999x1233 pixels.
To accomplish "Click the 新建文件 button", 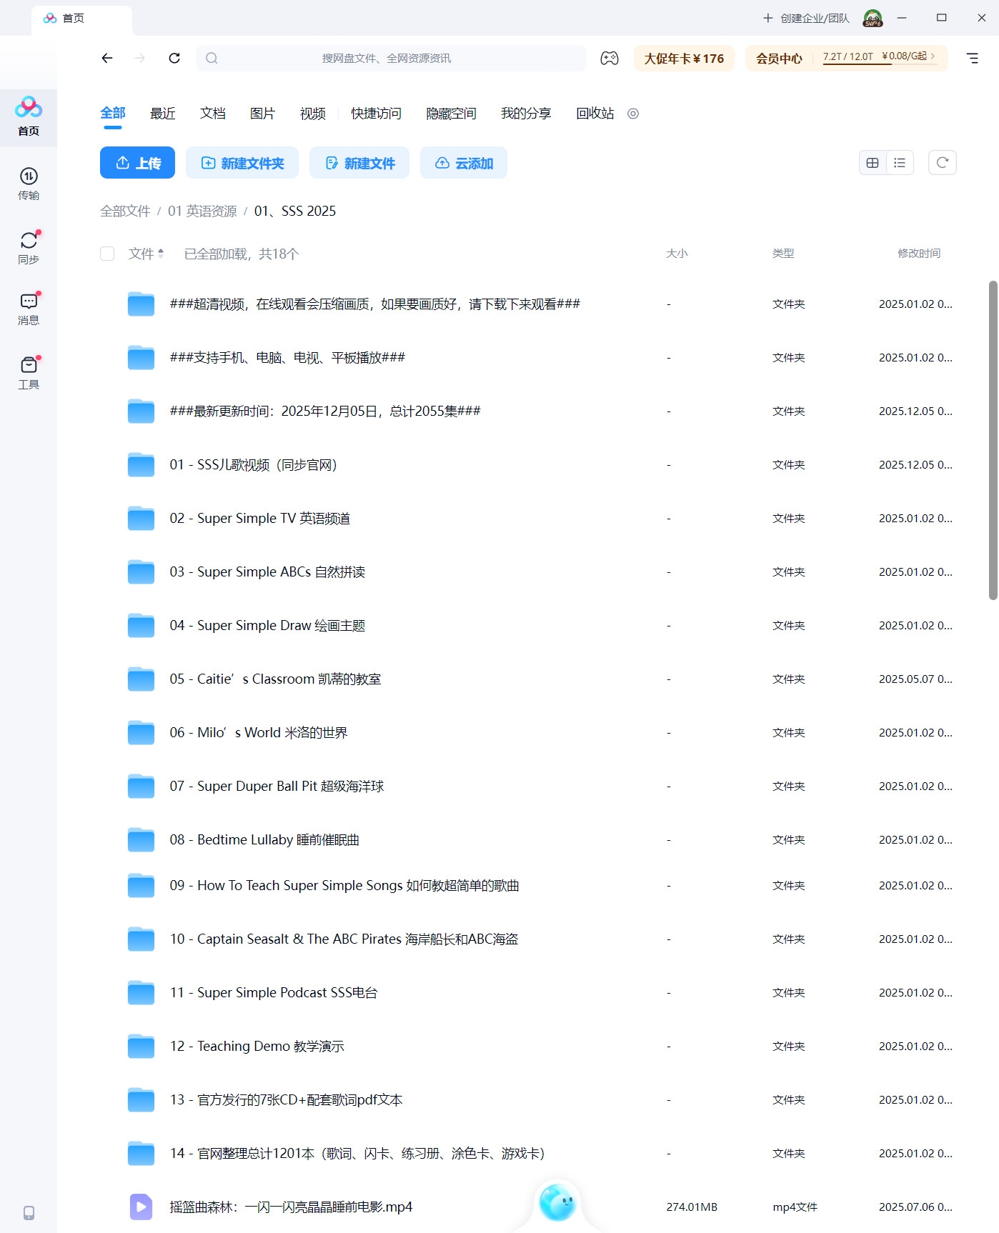I will (x=359, y=163).
